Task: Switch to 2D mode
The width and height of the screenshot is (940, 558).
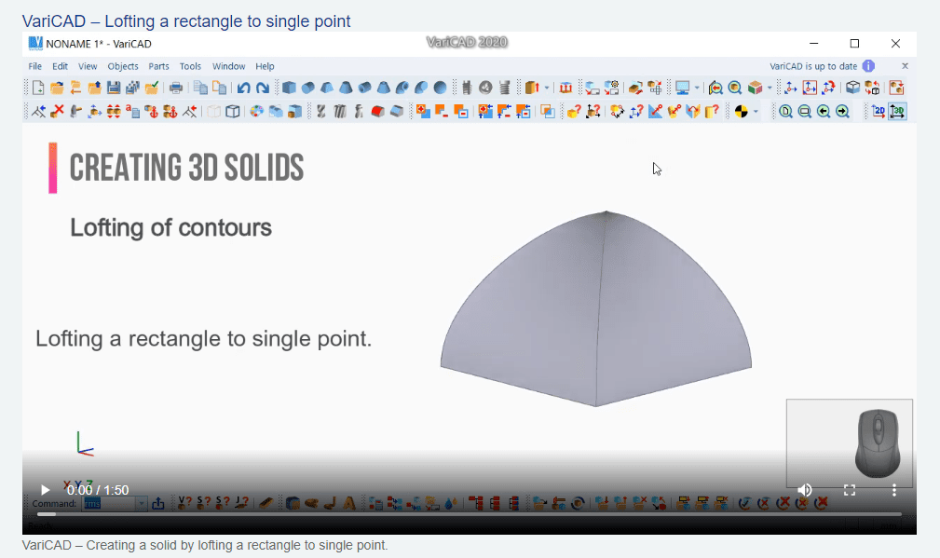Action: [879, 112]
